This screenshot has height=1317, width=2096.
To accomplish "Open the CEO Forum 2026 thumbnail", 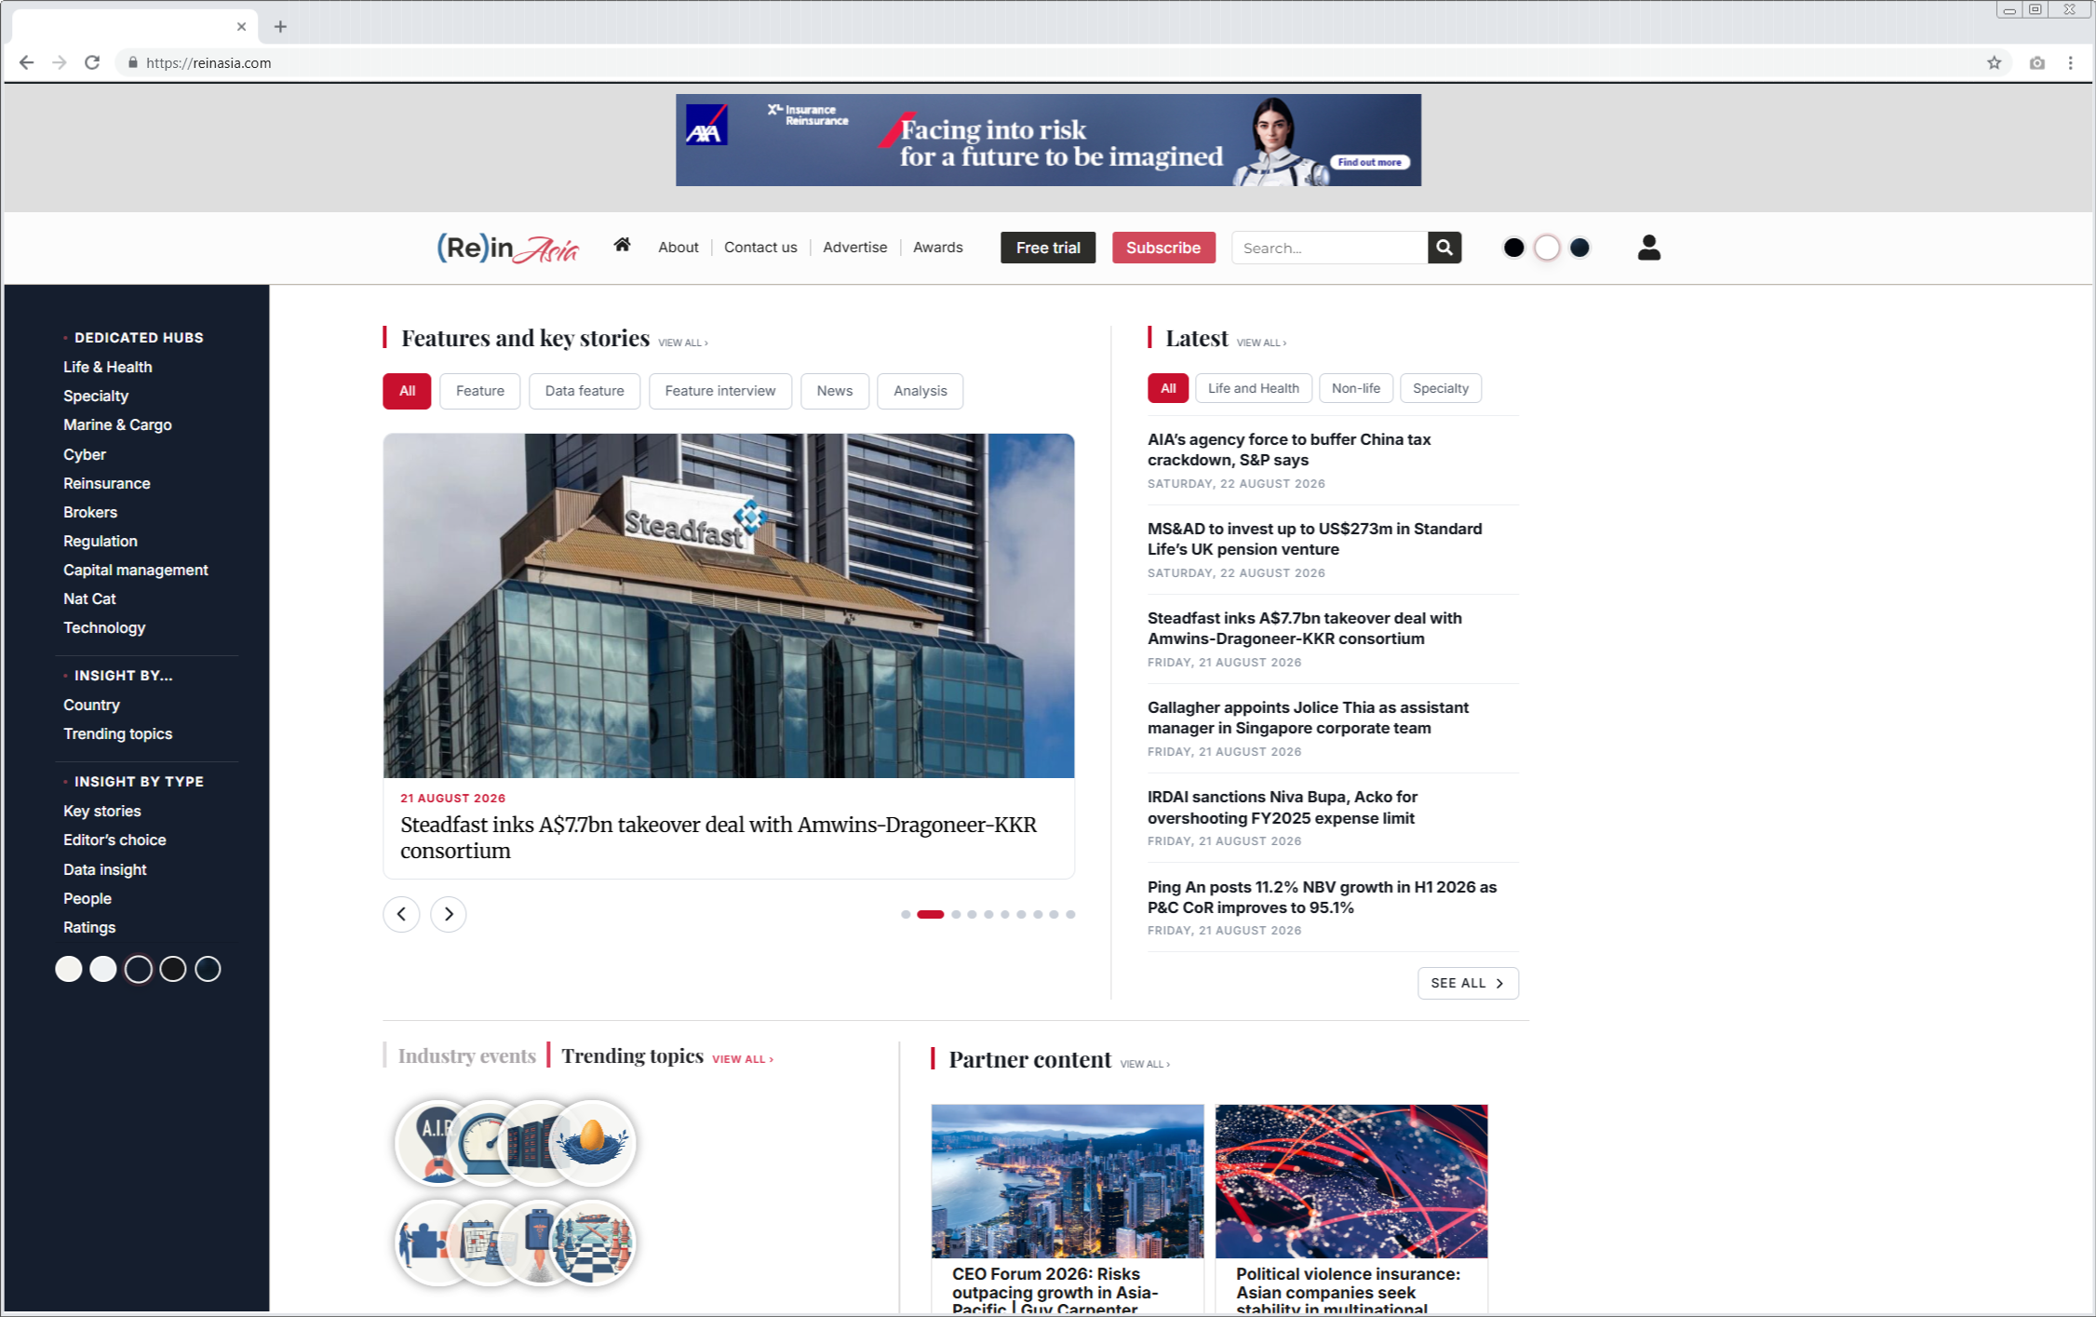I will [1068, 1181].
